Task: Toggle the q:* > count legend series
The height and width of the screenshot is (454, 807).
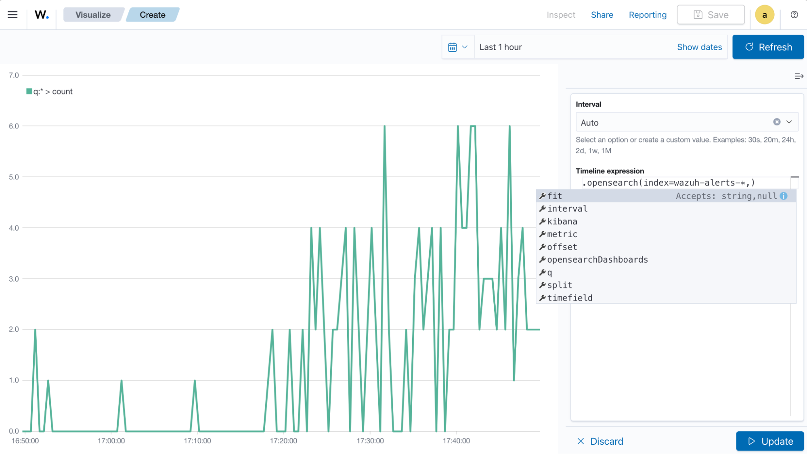Action: pyautogui.click(x=49, y=91)
